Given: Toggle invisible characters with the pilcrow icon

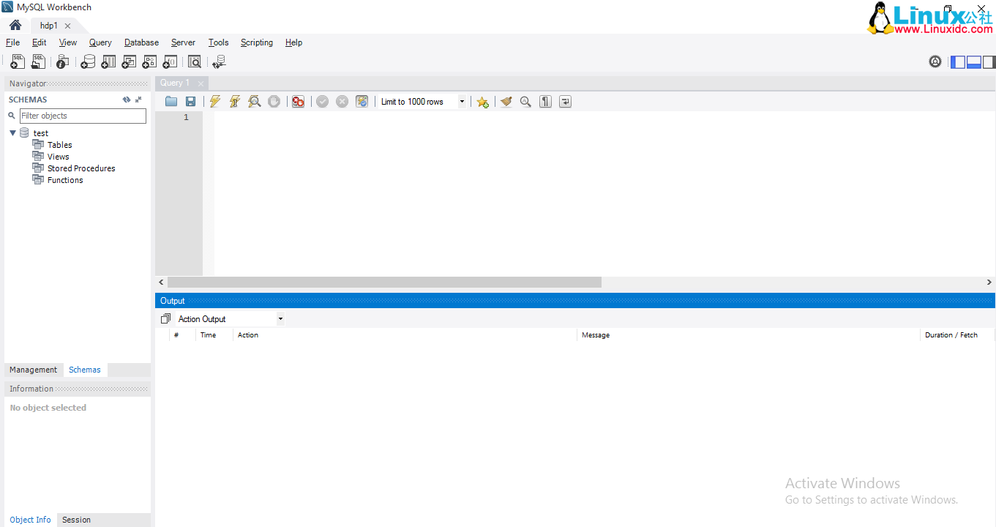Looking at the screenshot, I should [x=545, y=102].
